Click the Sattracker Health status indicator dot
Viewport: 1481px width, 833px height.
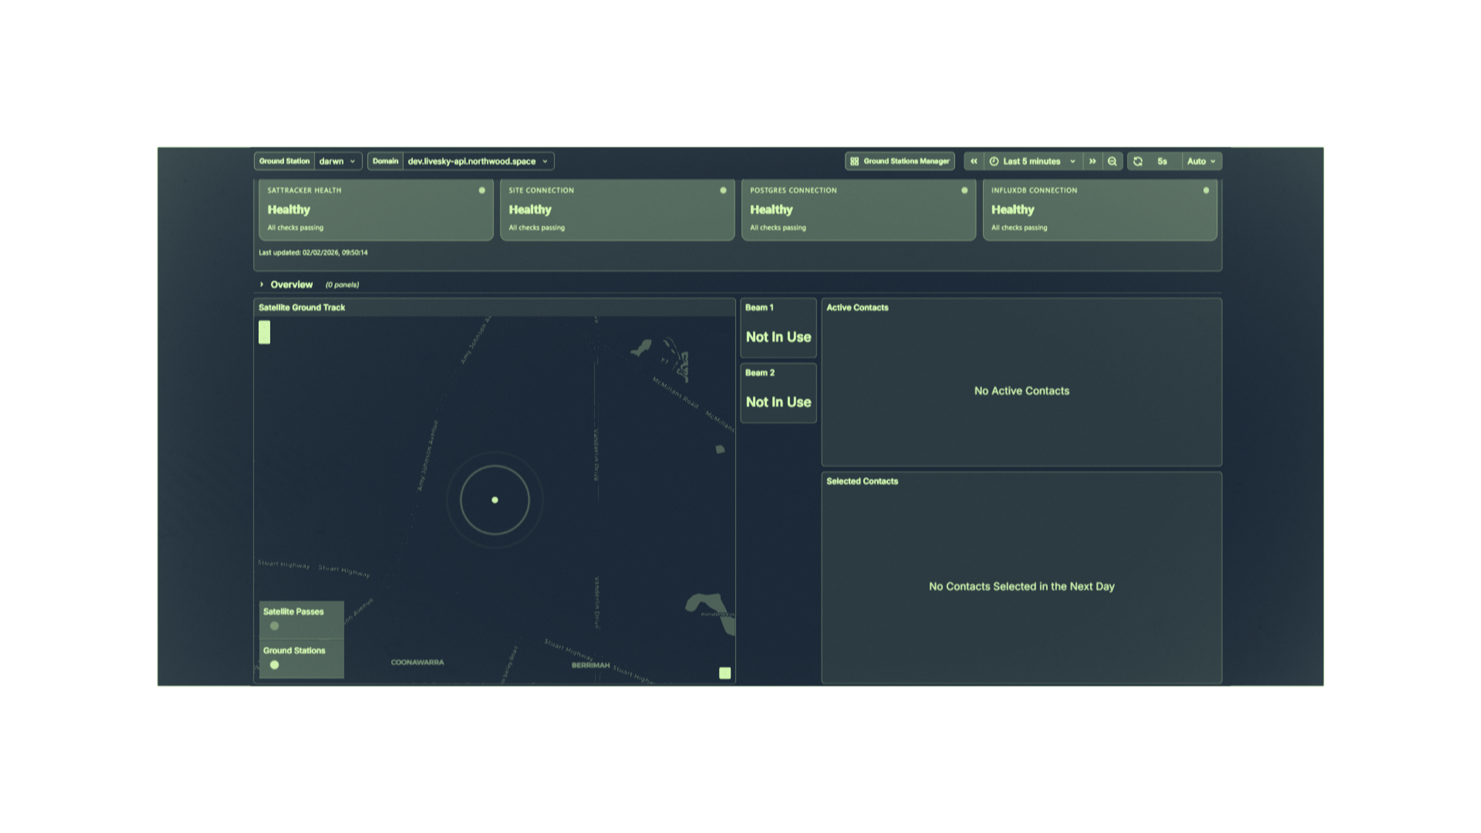coord(482,190)
